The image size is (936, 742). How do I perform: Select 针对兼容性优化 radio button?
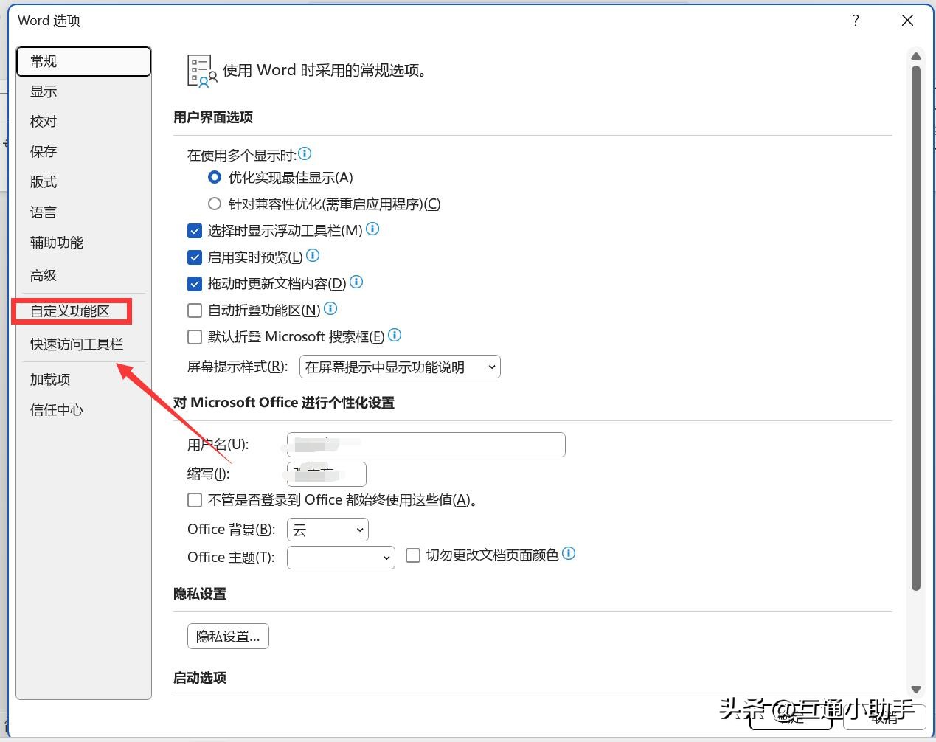click(215, 204)
